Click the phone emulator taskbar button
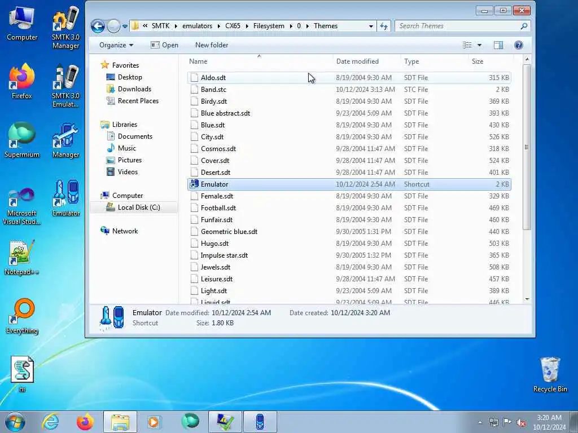 (x=260, y=422)
